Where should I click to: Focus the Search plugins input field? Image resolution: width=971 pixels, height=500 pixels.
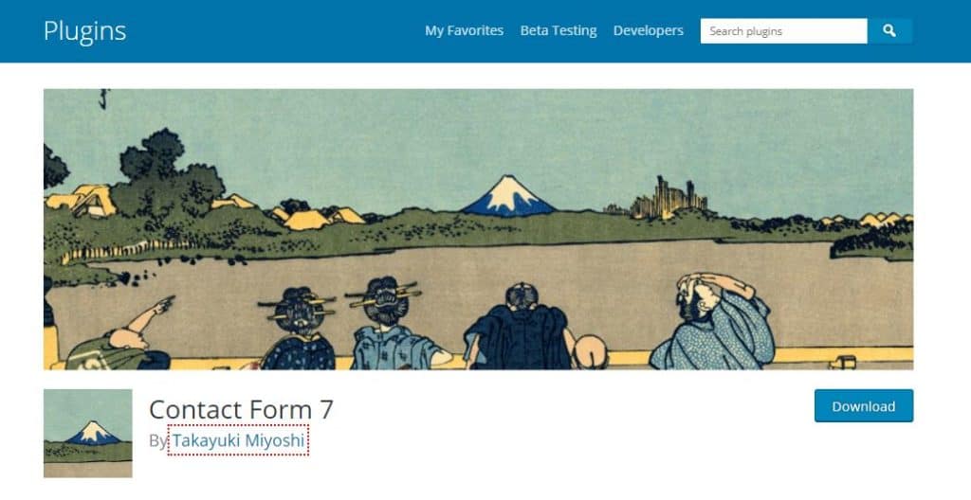click(783, 31)
